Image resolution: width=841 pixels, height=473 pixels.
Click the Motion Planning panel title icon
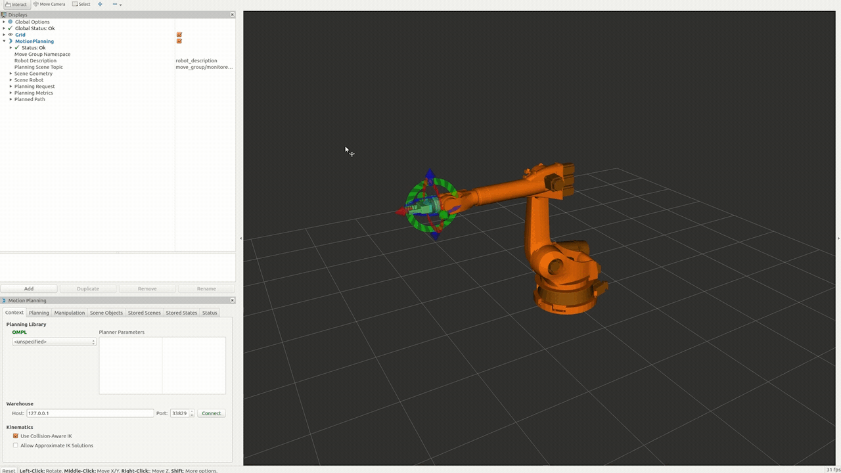tap(4, 300)
